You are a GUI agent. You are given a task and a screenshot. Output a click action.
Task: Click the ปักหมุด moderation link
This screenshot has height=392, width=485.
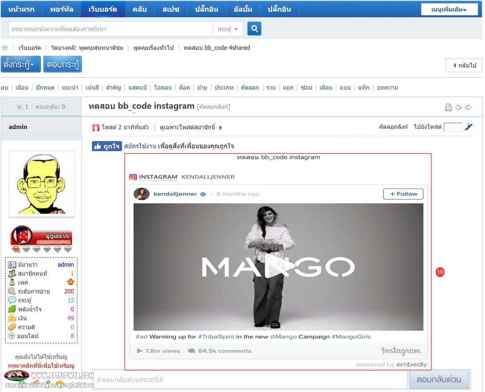pyautogui.click(x=45, y=87)
